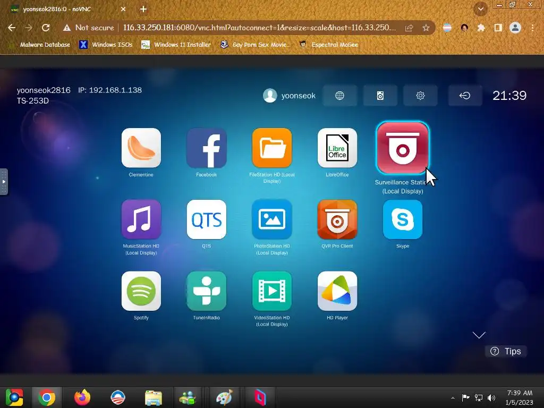Click the browser Back arrow

click(12, 28)
